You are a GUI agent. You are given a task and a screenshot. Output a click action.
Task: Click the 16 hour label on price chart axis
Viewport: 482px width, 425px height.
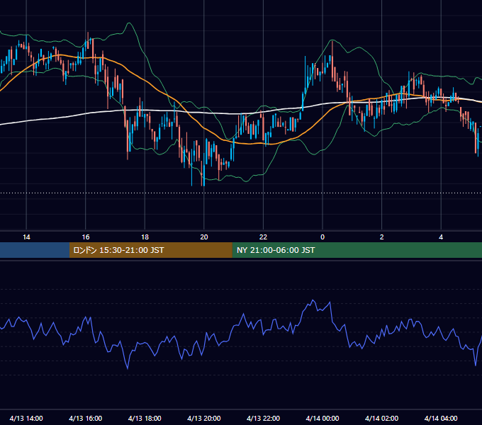coord(86,237)
